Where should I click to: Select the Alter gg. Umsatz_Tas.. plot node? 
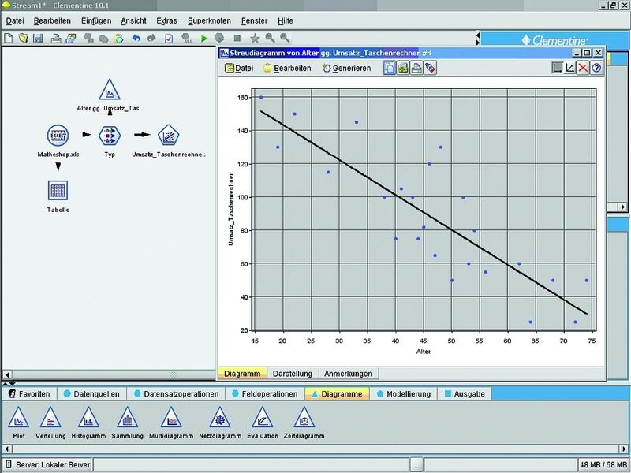(x=110, y=90)
